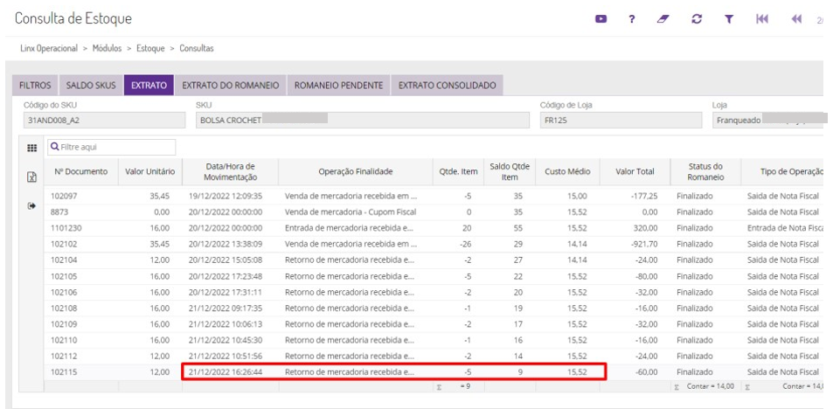Open the SALDO SKUS tab

pyautogui.click(x=91, y=86)
